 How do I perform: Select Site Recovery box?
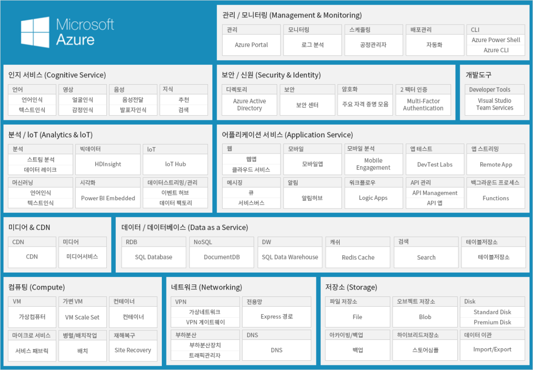(x=133, y=351)
